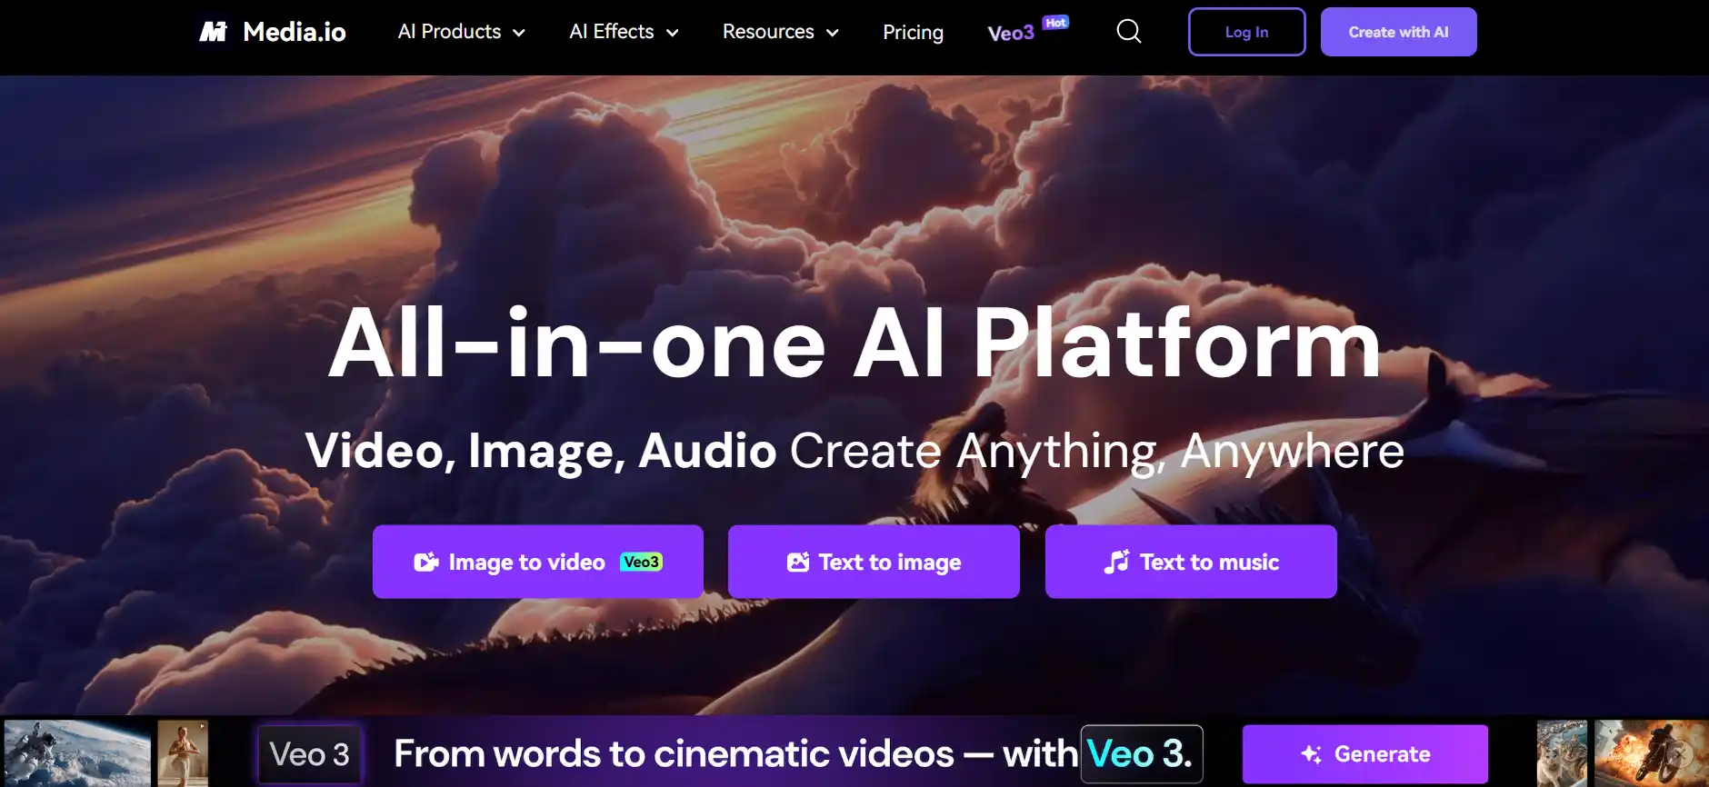Screen dimensions: 1709x787
Task: Open the yoga woman thumbnail
Action: 183,753
